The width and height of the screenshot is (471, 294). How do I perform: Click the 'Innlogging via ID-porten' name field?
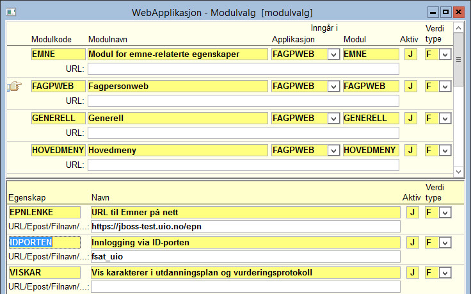[x=245, y=242]
